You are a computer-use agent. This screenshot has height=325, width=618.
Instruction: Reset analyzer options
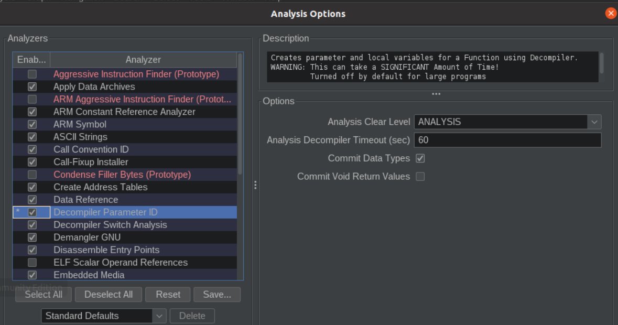click(x=168, y=294)
